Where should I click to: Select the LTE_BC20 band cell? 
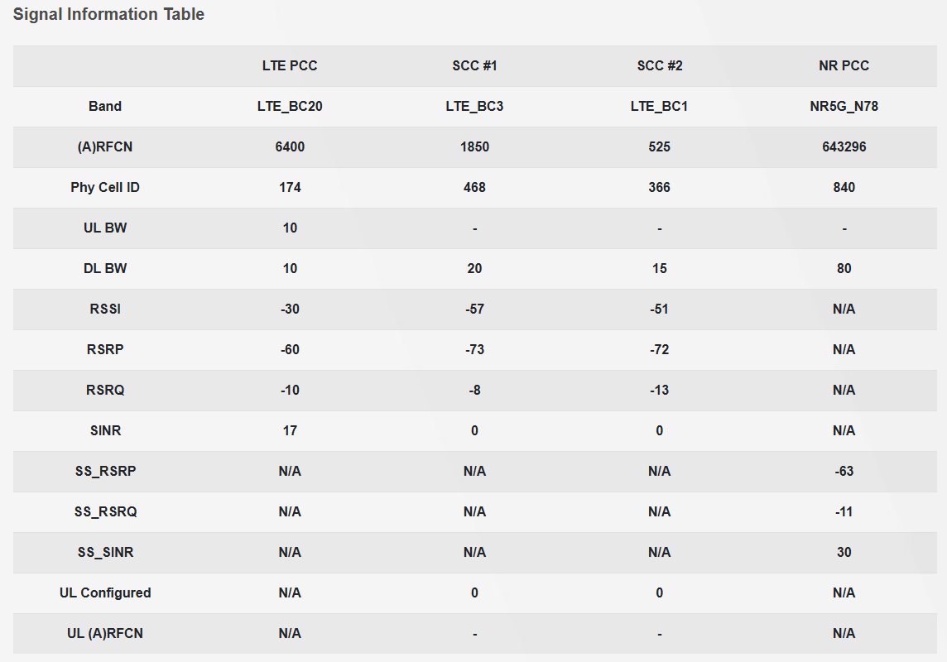[290, 106]
